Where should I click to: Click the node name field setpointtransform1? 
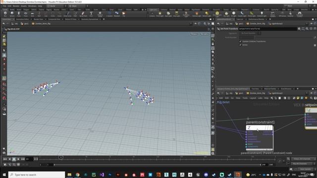click(x=267, y=29)
